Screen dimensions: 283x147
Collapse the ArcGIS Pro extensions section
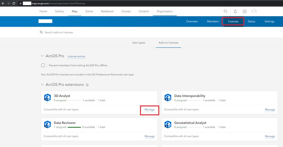(x=42, y=85)
